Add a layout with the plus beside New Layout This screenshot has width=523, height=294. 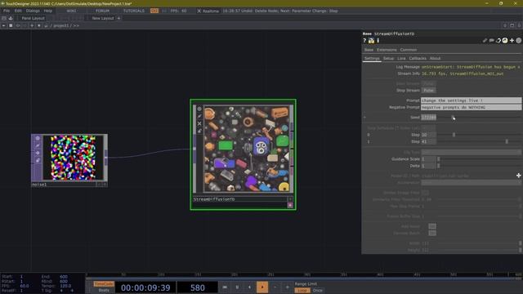(118, 18)
